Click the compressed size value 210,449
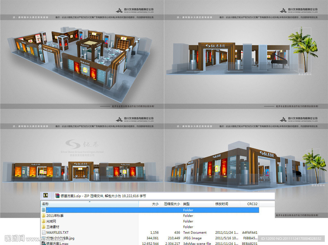The width and height of the screenshot is (328, 245). (174, 238)
